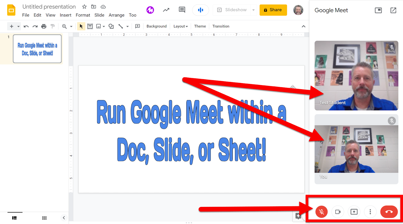
Task: Add a comment from toolbar
Action: pyautogui.click(x=138, y=26)
